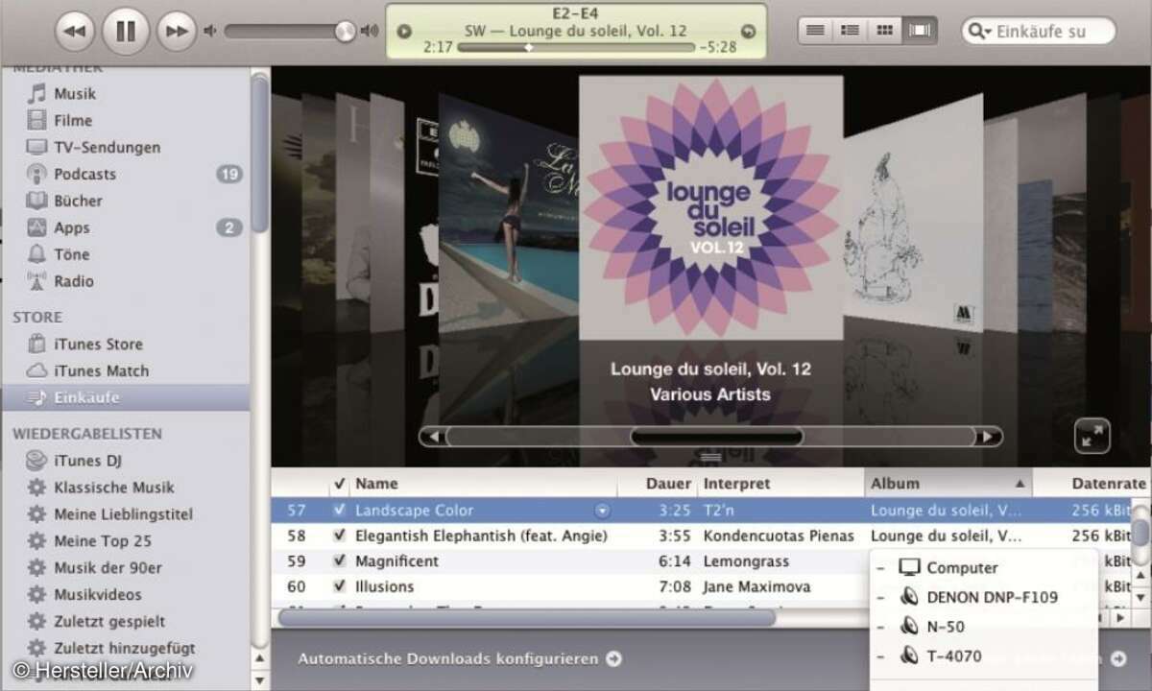Click the high-volume speaker icon
This screenshot has height=691, width=1152.
370,32
